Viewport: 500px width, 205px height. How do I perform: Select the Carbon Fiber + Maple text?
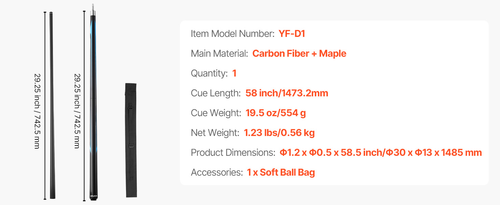tap(299, 54)
